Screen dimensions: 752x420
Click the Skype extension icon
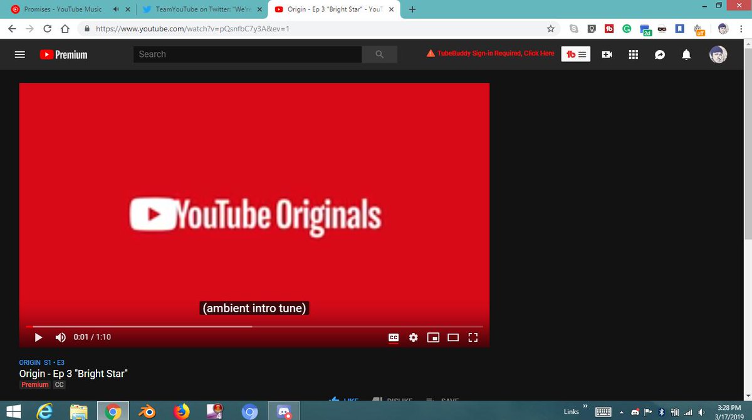pyautogui.click(x=573, y=29)
